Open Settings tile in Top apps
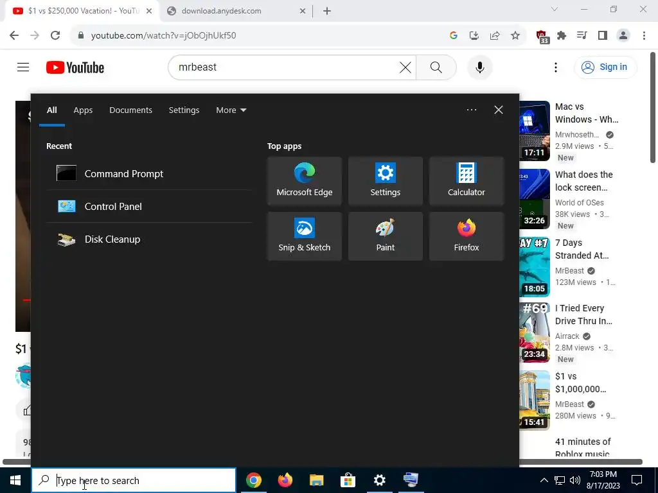This screenshot has width=658, height=493. pos(386,181)
